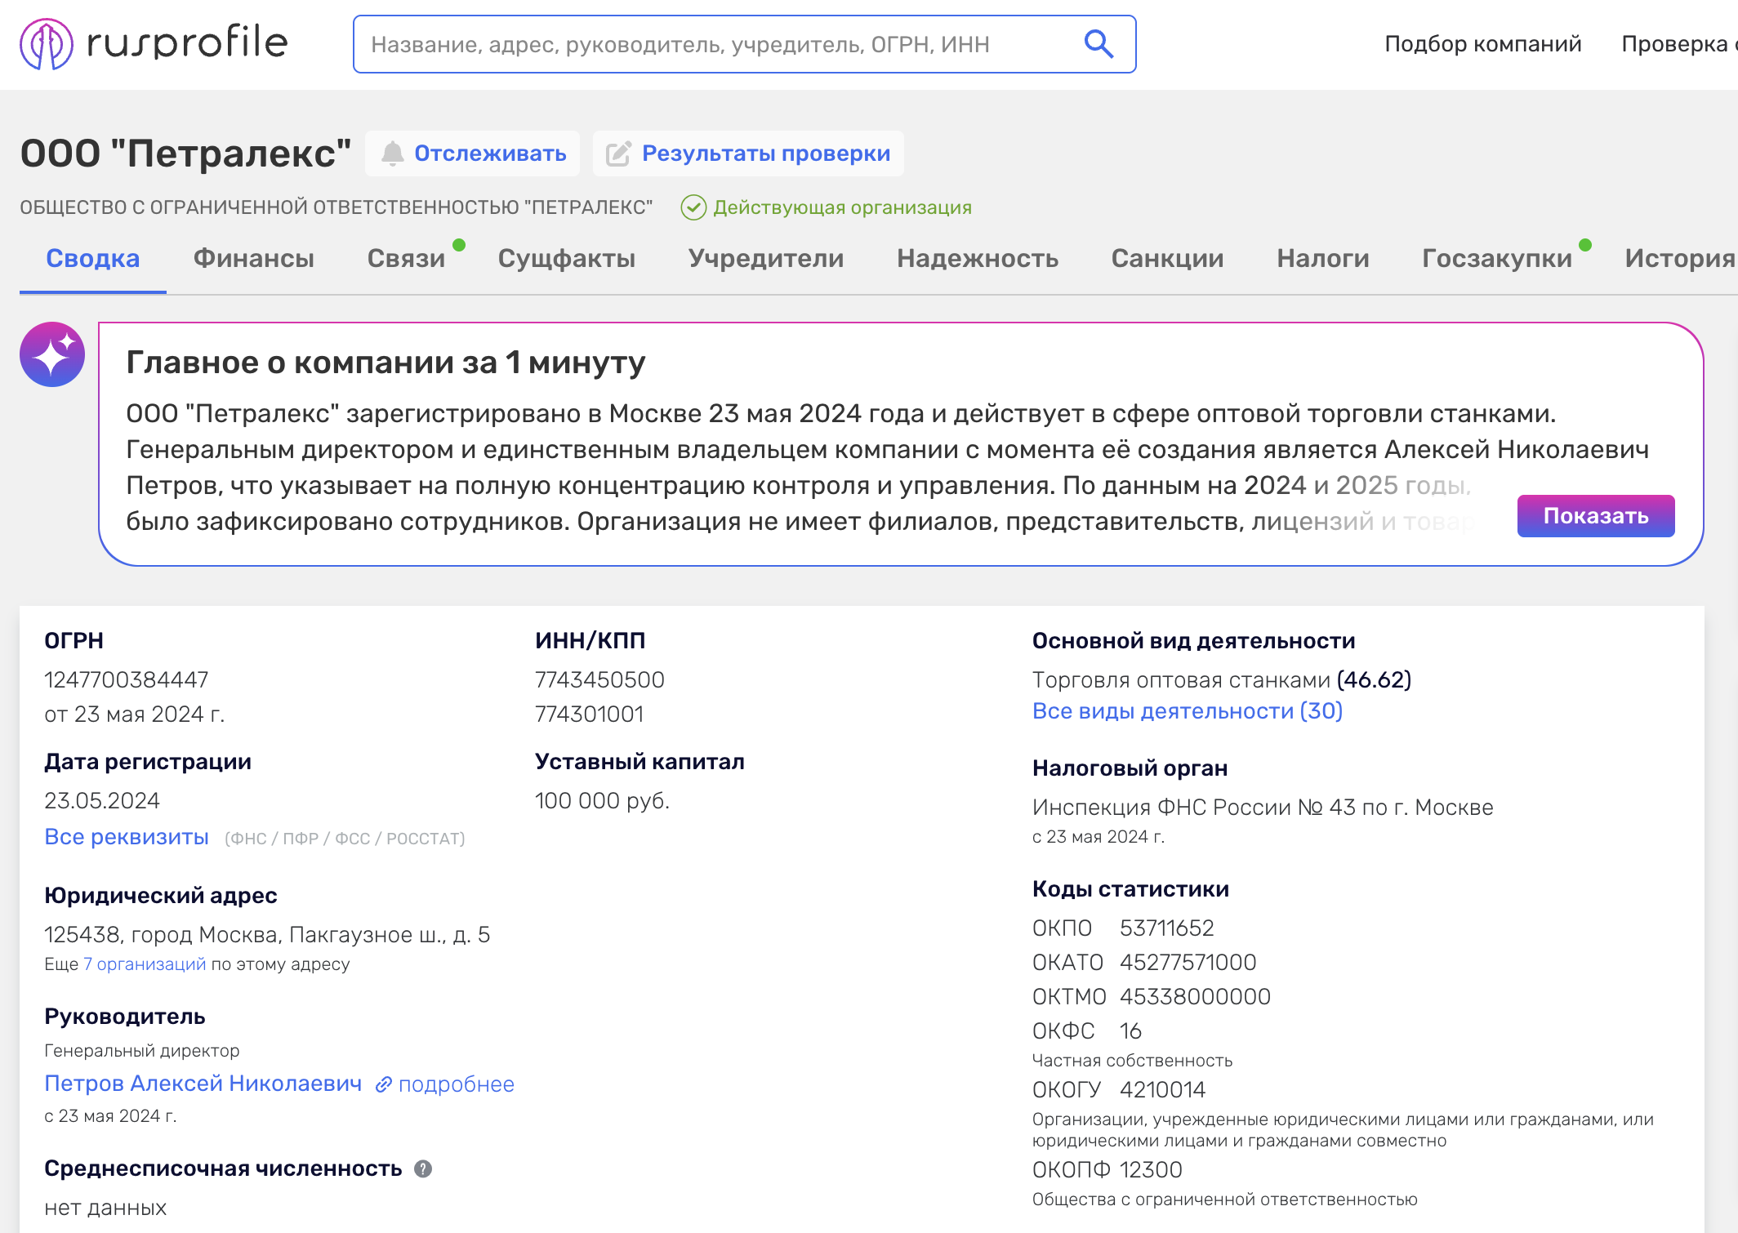The image size is (1738, 1233).
Task: Click the green checkmark status icon
Action: [x=693, y=207]
